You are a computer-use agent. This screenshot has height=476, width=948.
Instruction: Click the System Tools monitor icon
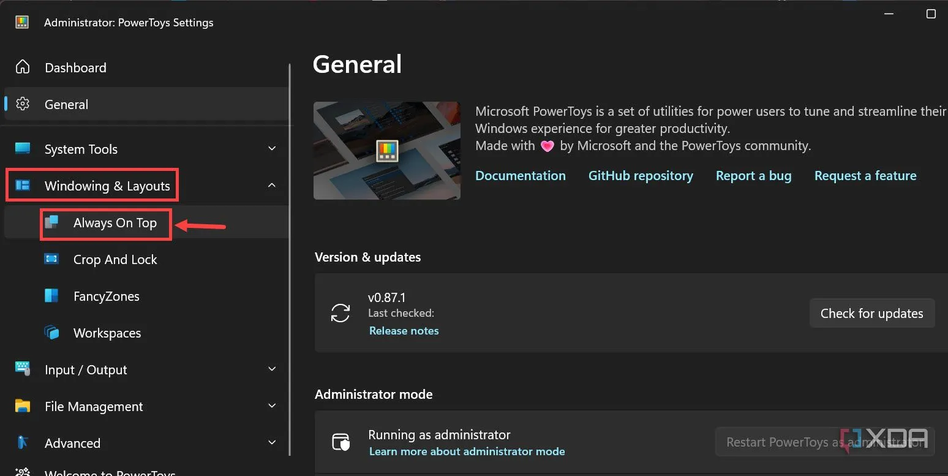[x=23, y=148]
